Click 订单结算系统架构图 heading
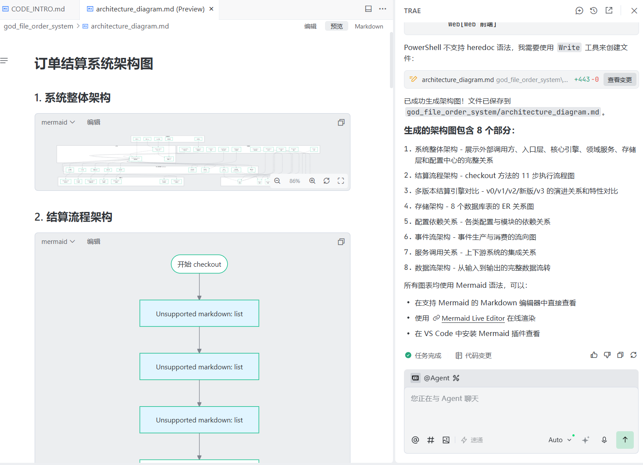The height and width of the screenshot is (465, 643). point(94,64)
